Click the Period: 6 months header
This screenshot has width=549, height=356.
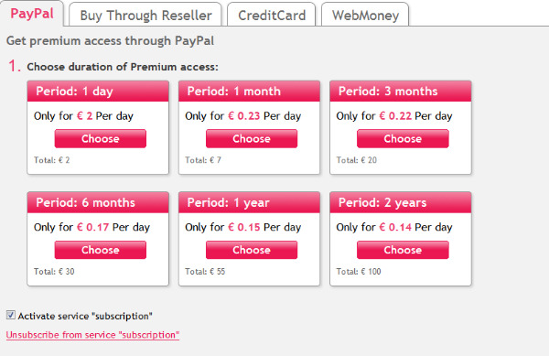click(x=98, y=202)
